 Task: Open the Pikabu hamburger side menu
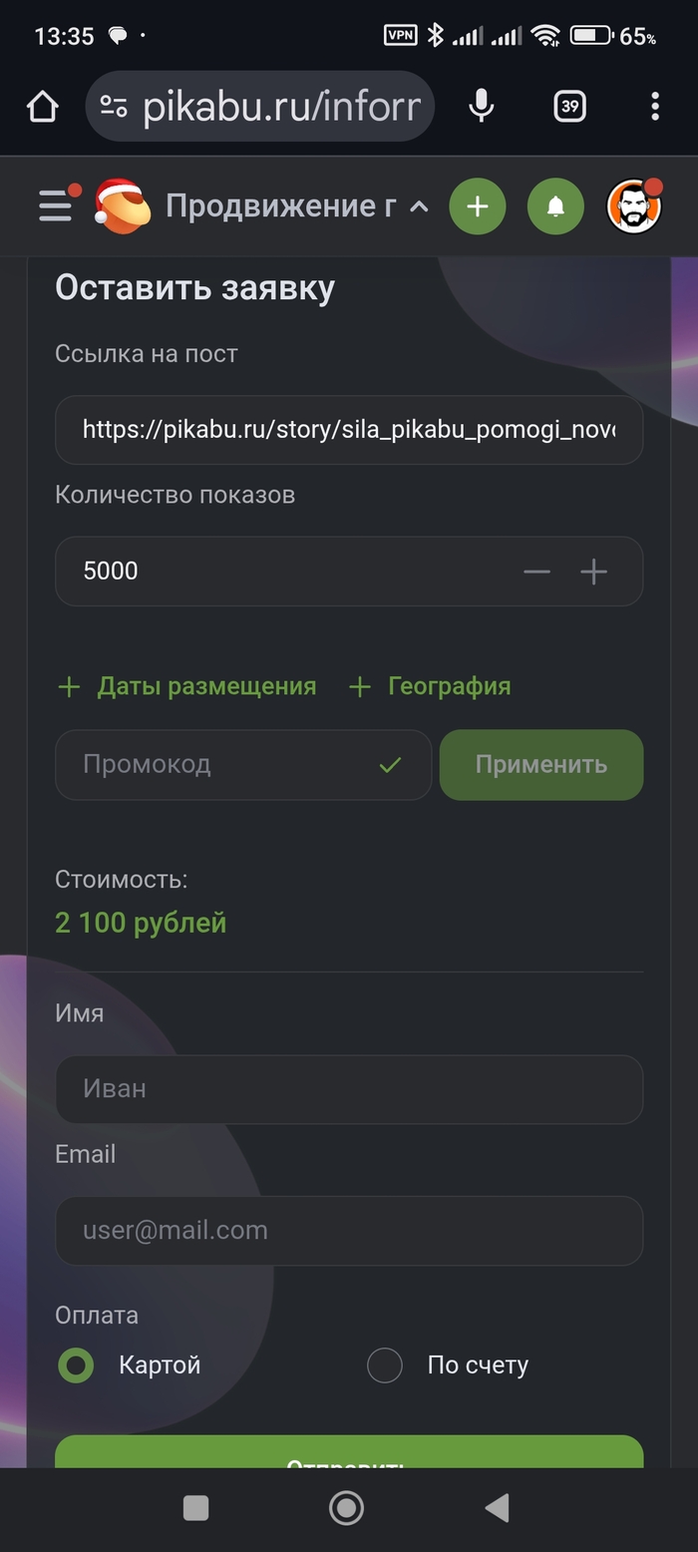(x=57, y=205)
